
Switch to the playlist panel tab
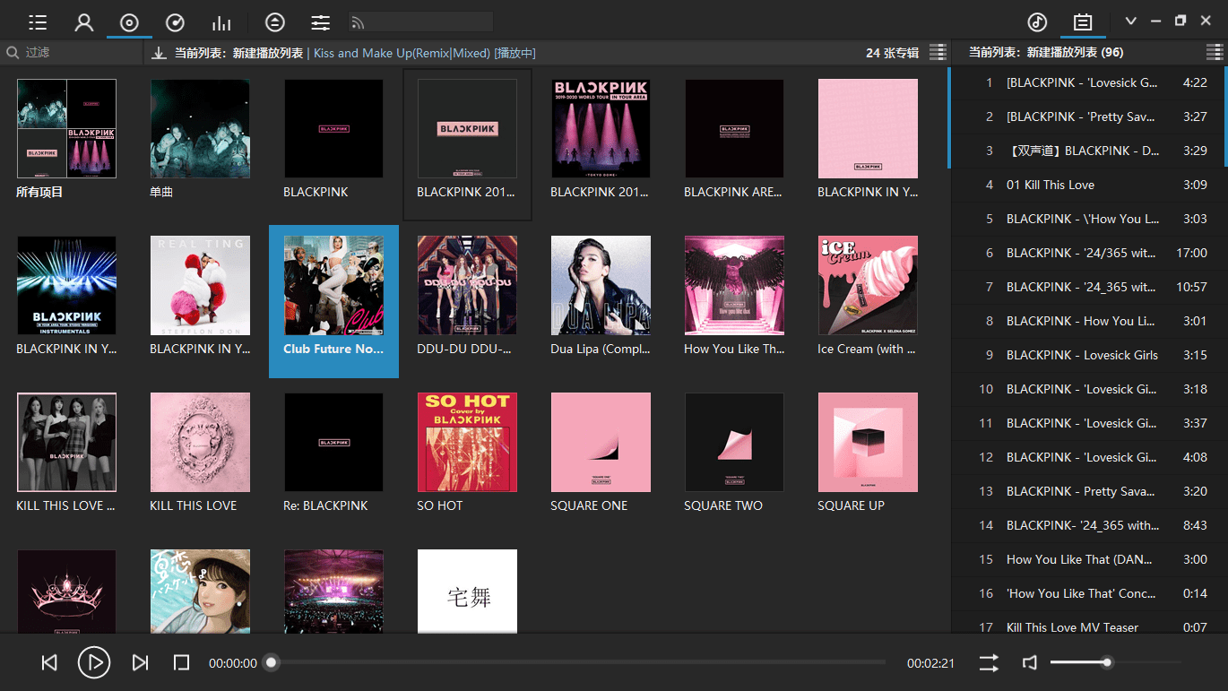[x=1083, y=22]
